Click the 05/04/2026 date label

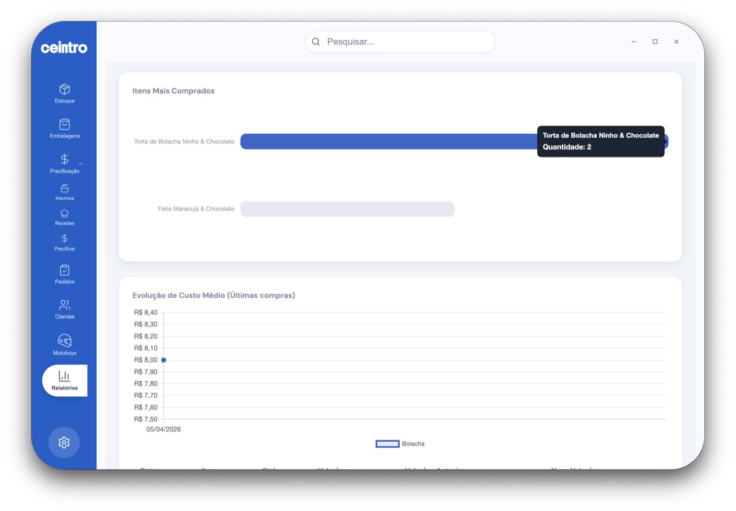164,430
